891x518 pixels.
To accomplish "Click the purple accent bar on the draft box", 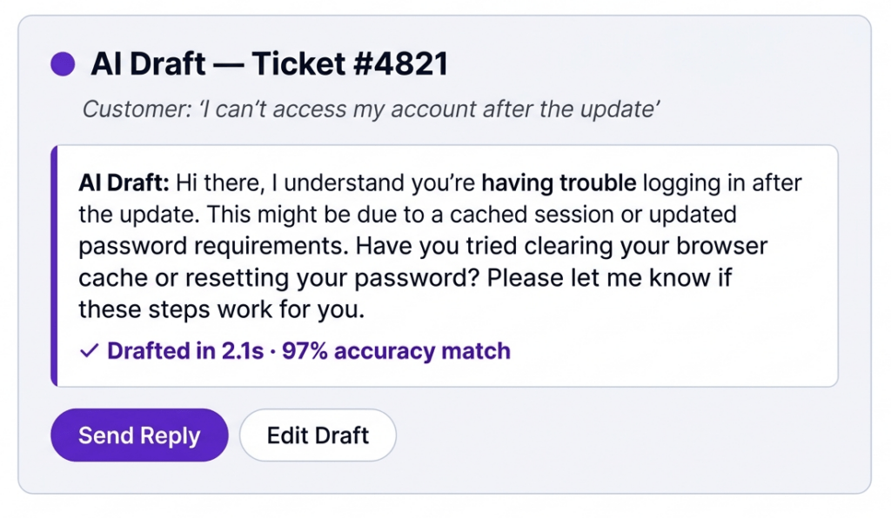I will [54, 265].
